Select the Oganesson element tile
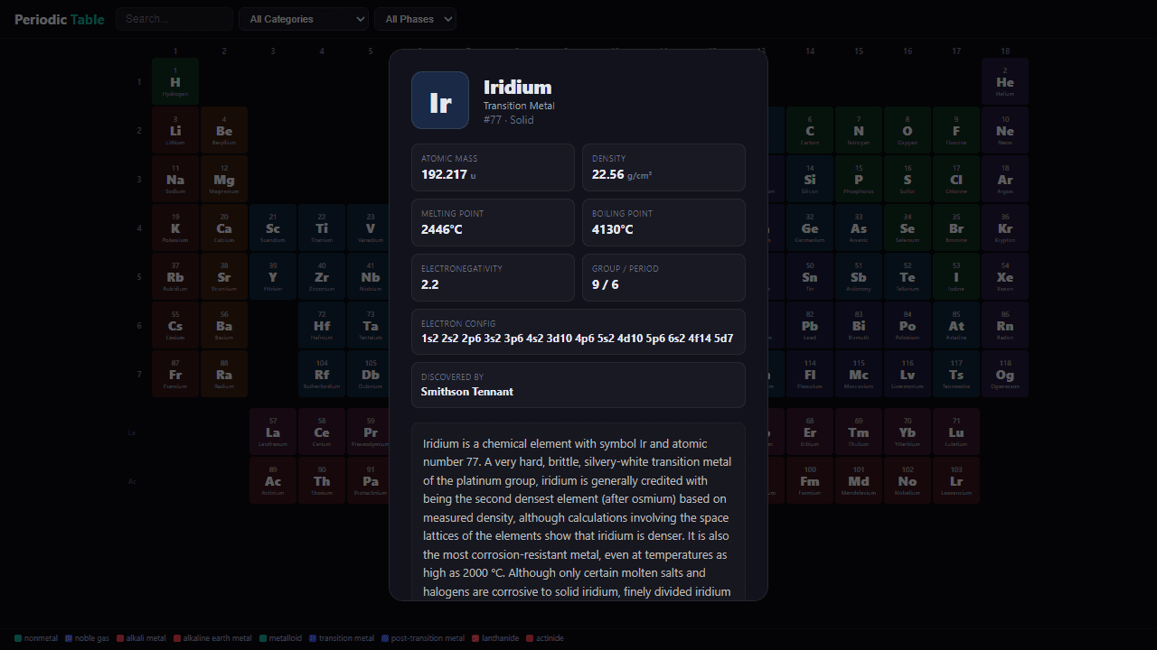 [1005, 374]
